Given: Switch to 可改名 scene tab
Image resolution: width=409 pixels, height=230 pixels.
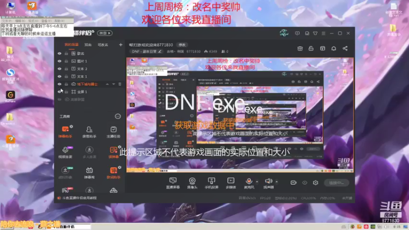Looking at the screenshot, I should tap(103, 45).
